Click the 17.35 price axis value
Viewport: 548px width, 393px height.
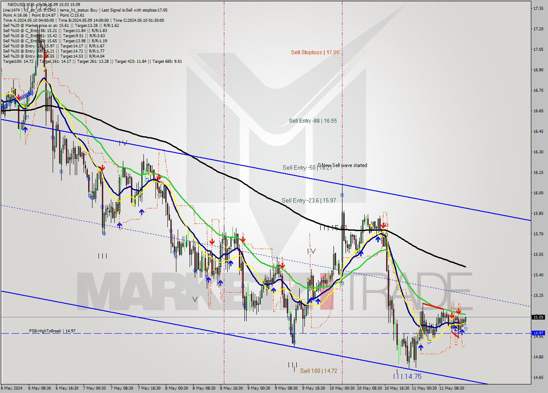538,8
